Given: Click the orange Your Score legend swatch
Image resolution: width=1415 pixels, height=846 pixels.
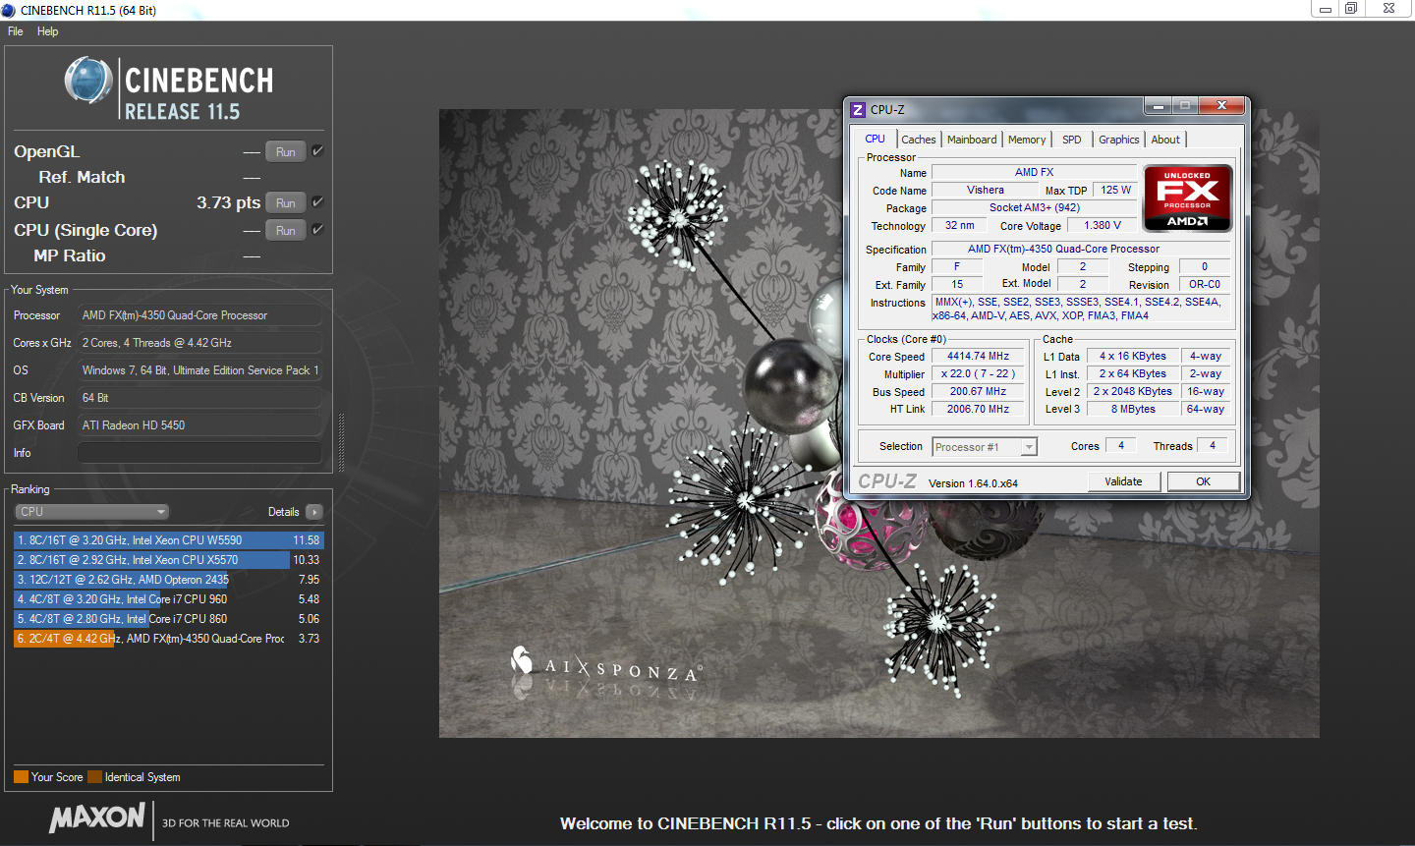Looking at the screenshot, I should pos(21,777).
